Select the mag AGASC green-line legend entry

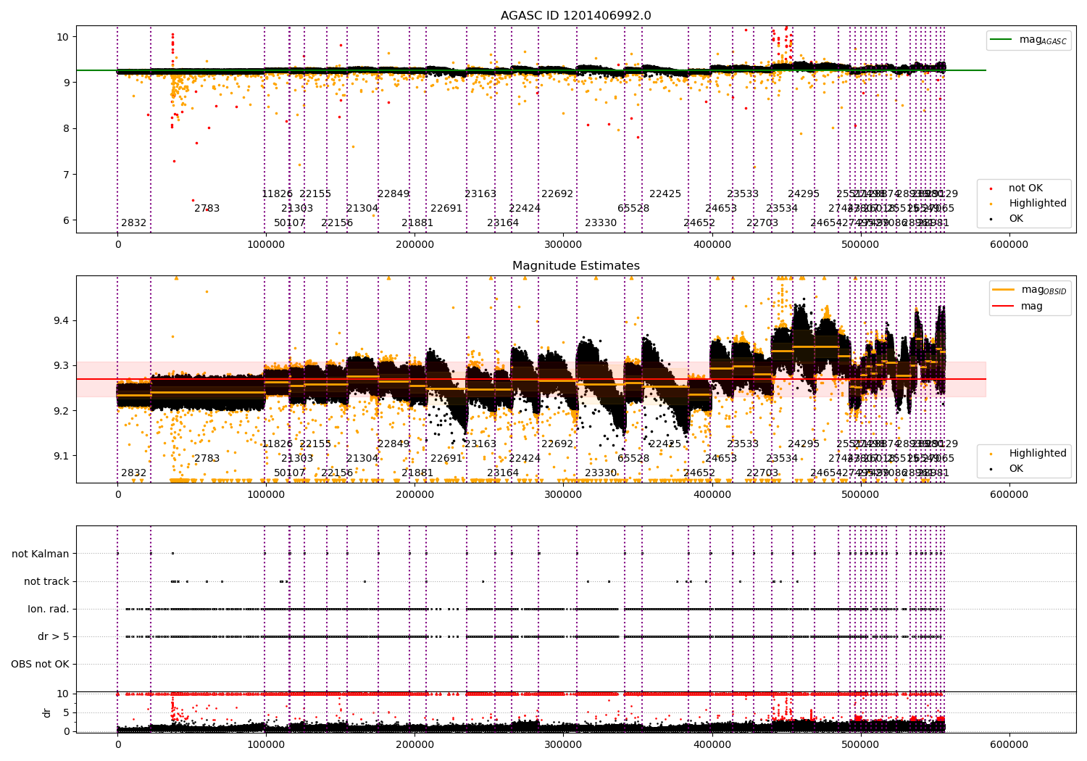1029,40
